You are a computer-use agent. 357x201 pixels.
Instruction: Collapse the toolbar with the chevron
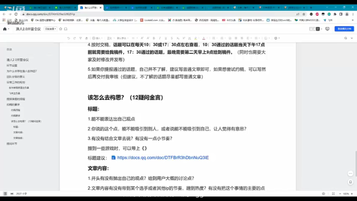pos(352,38)
